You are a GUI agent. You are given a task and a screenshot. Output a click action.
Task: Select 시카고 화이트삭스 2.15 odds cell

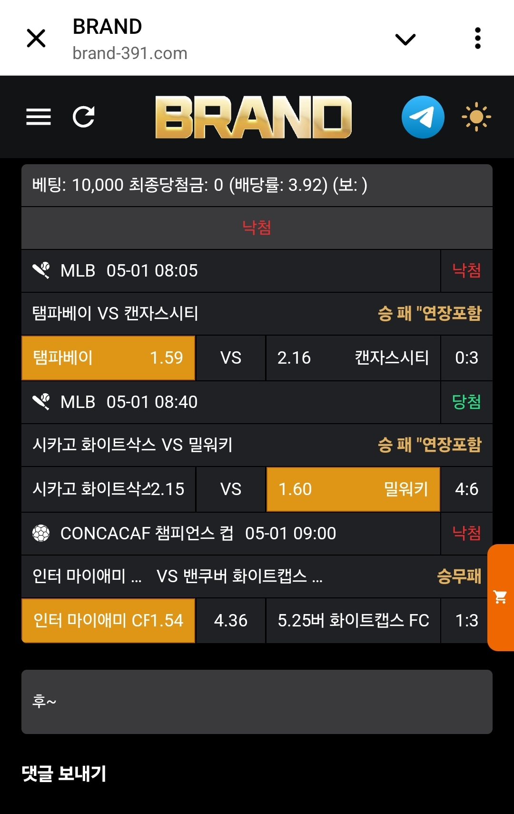click(109, 489)
